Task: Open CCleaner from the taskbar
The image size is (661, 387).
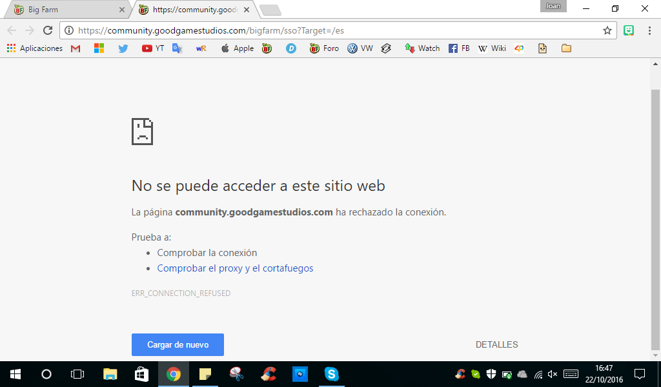Action: [x=269, y=374]
